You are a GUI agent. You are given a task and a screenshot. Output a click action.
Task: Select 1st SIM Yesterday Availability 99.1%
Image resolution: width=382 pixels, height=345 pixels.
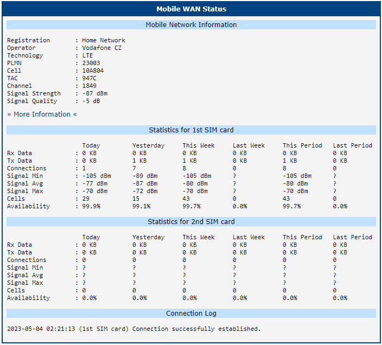pos(141,206)
